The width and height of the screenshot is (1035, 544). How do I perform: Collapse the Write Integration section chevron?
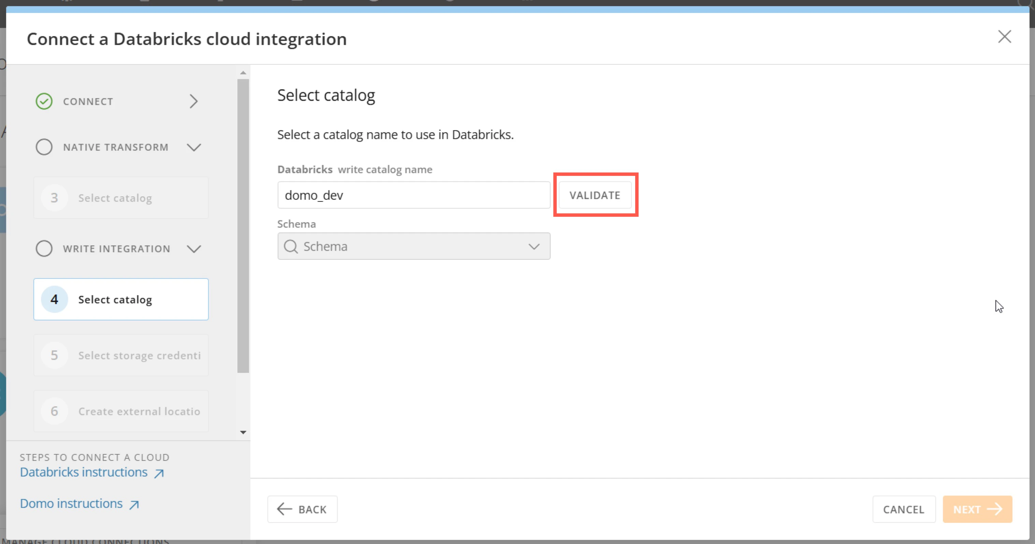194,249
